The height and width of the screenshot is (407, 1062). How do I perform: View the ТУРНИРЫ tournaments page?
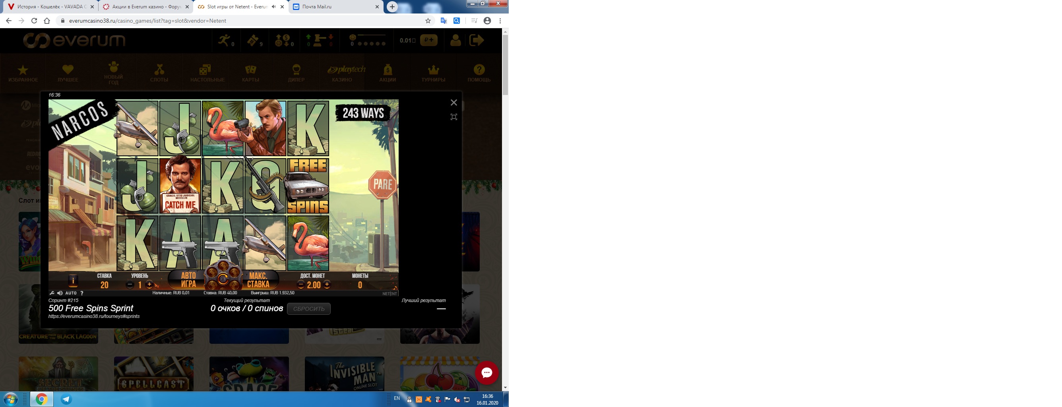click(433, 74)
